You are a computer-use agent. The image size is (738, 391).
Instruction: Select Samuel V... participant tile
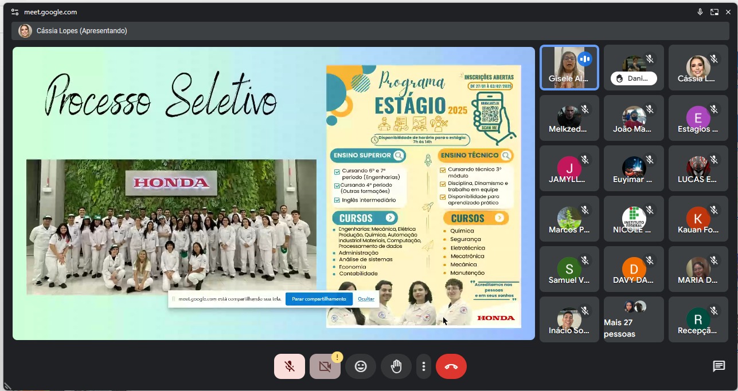(569, 269)
